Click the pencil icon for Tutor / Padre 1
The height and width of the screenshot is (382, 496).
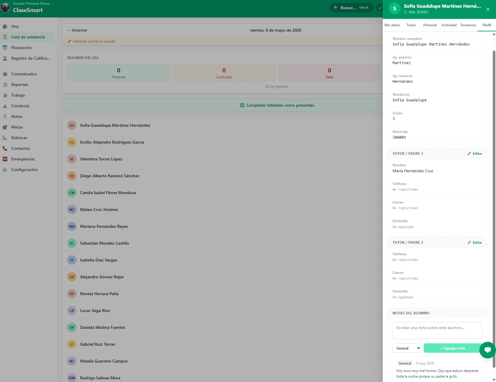(469, 154)
